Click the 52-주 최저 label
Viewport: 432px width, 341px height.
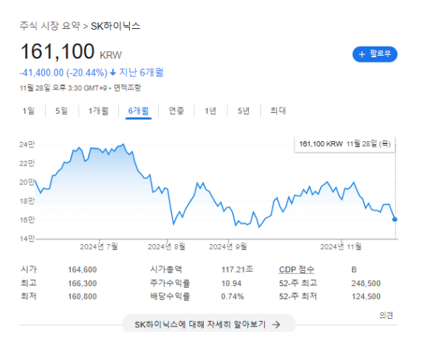point(298,297)
